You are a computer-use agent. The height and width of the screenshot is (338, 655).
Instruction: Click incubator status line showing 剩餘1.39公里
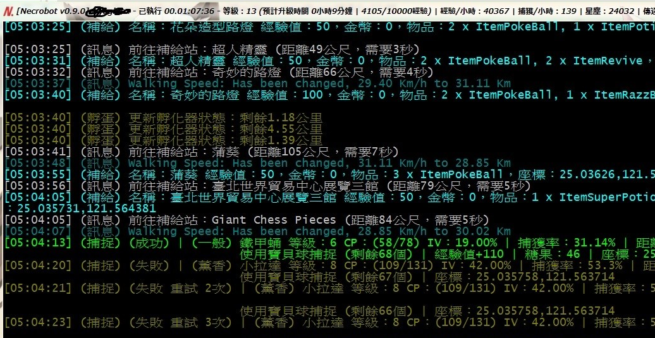163,140
